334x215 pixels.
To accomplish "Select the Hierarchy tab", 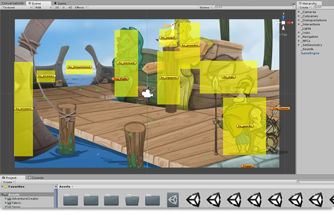I will coord(309,3).
